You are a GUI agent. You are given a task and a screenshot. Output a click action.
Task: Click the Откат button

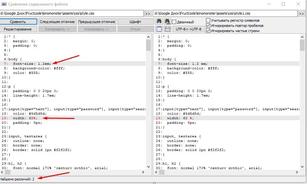pos(135,29)
